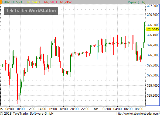The width and height of the screenshot is (160, 116).
Task: Click the 15 perc interval indicator
Action: coord(136,2)
